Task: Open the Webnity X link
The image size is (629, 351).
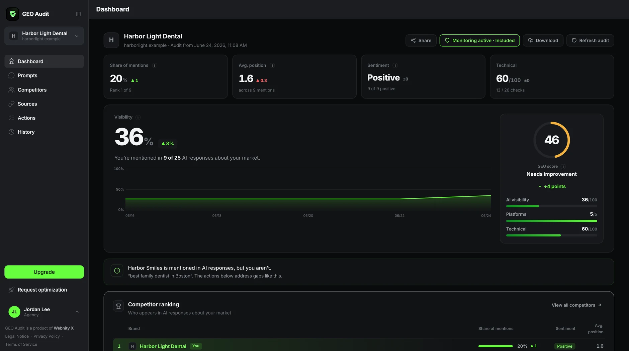Action: [x=64, y=328]
